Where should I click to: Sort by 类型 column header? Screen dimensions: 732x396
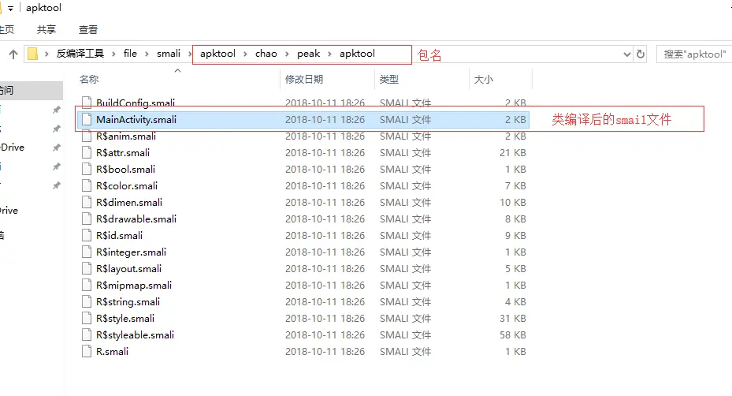pos(389,80)
